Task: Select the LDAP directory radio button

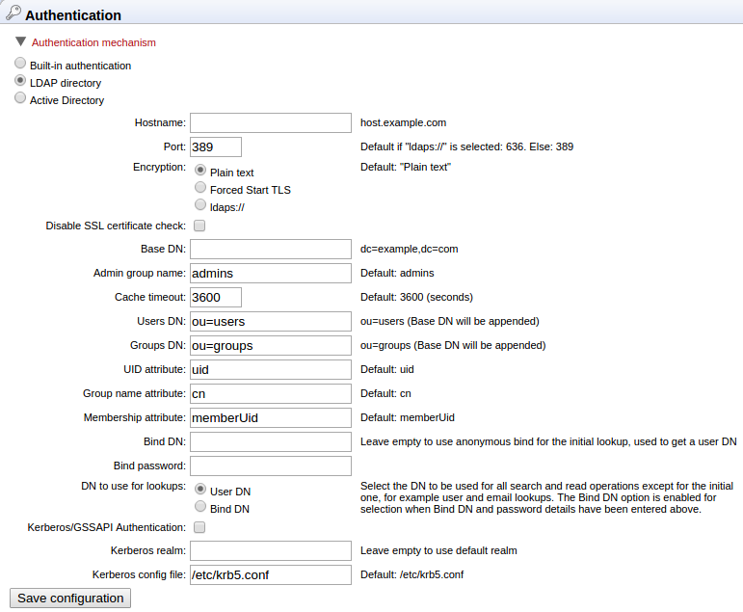Action: tap(20, 81)
